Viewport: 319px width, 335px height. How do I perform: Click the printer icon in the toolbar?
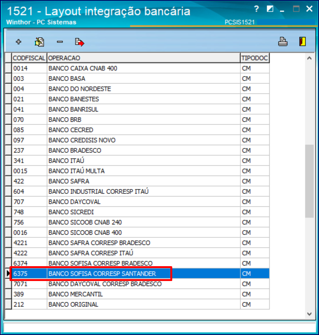282,41
